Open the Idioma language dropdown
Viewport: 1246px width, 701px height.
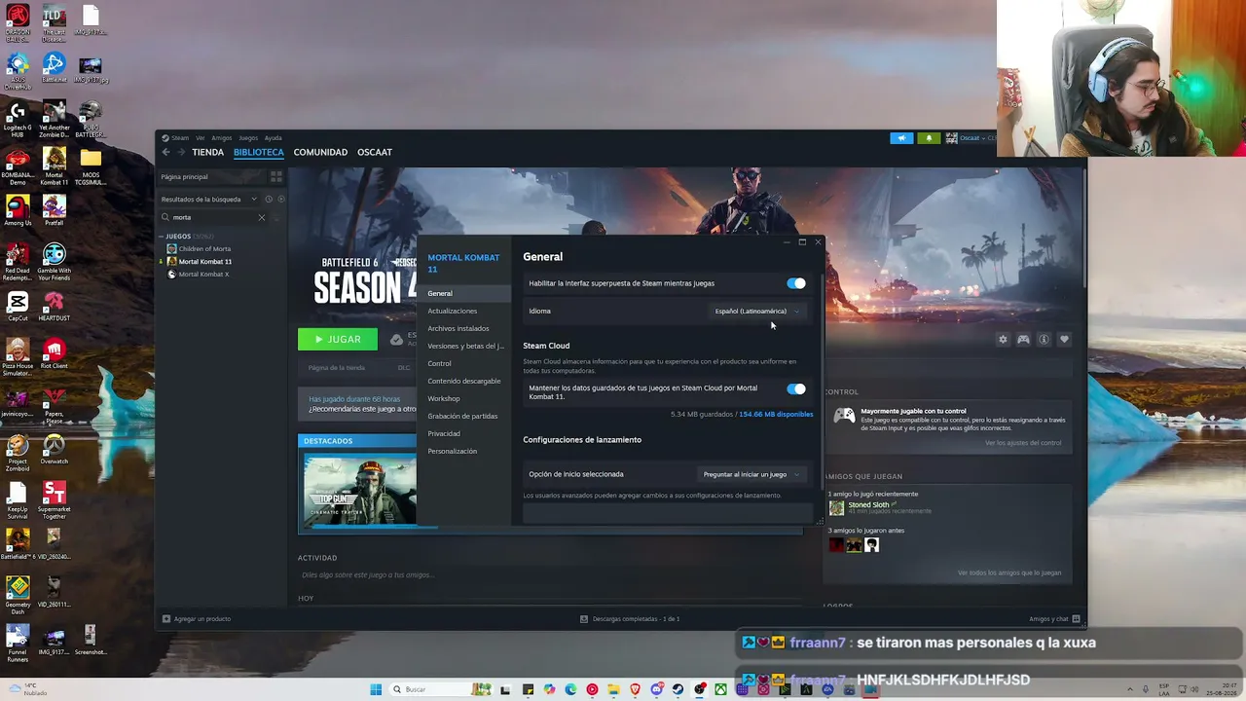pos(757,311)
